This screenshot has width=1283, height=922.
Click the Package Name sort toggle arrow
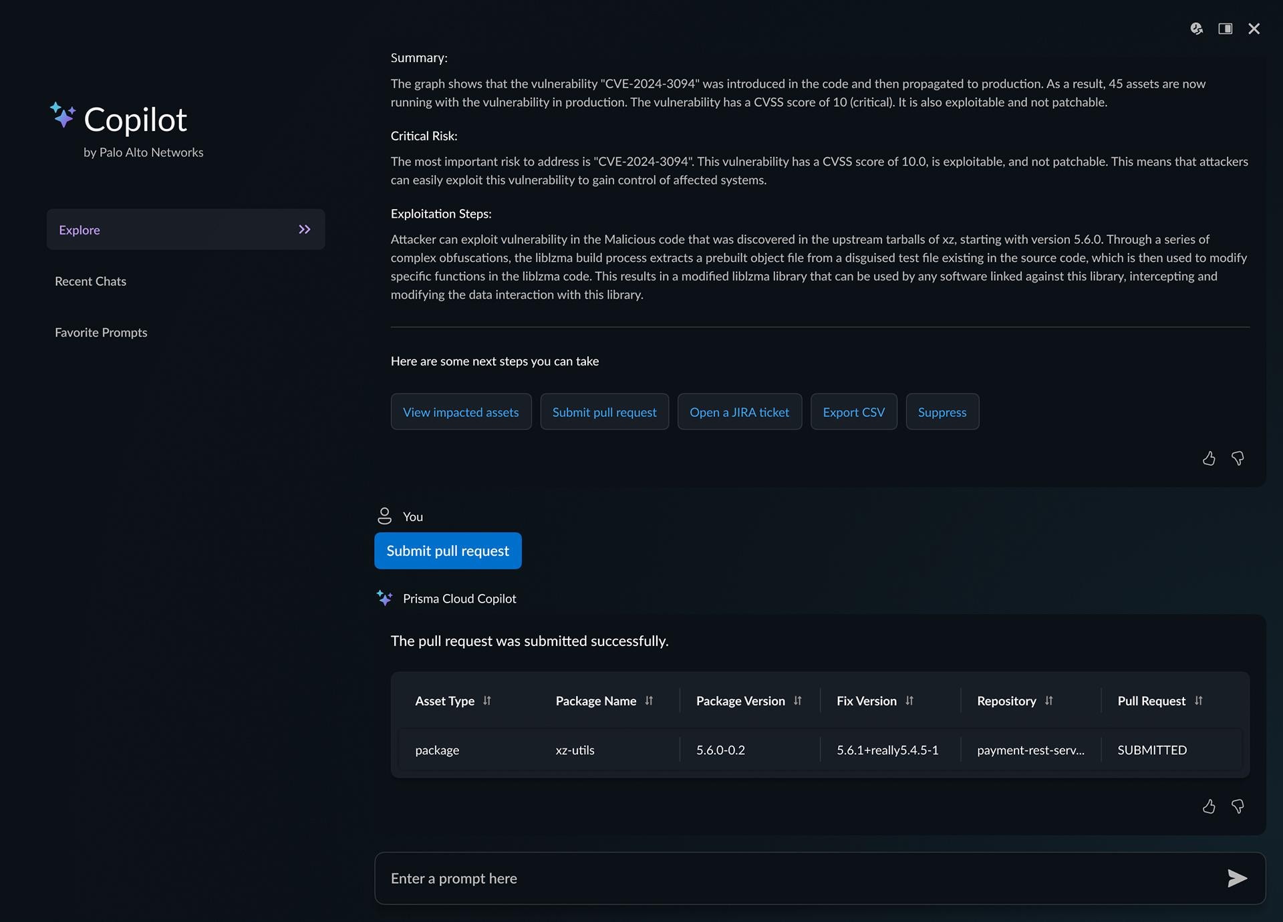click(650, 700)
